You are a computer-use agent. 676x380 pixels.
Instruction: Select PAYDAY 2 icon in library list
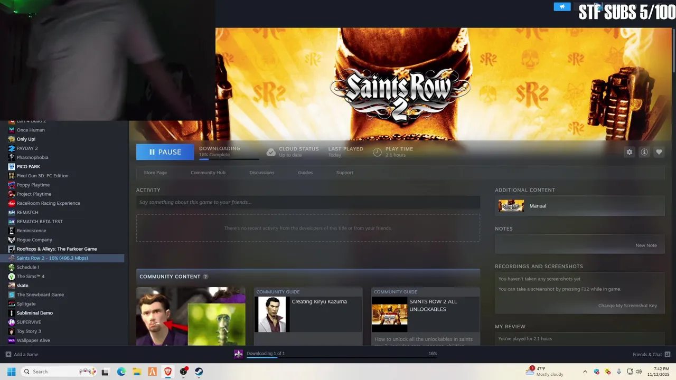tap(12, 148)
